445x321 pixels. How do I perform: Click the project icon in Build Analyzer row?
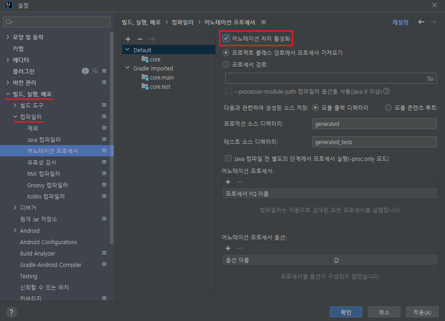click(x=104, y=253)
